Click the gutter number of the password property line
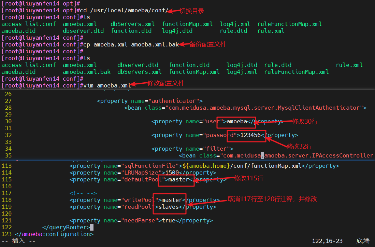Viewport: 375px width, 247px height. (x=8, y=135)
